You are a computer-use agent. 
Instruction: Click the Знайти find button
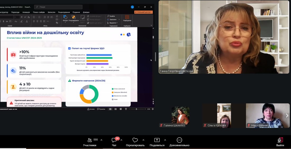(111, 16)
